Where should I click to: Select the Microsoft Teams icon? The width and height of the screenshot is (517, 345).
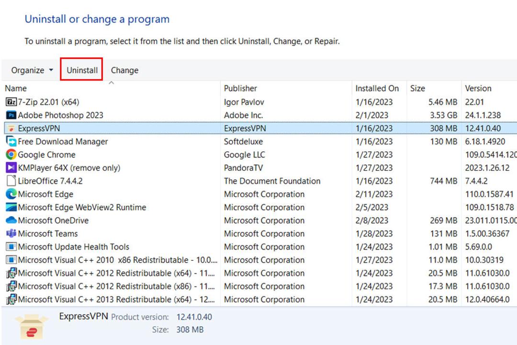tap(11, 233)
